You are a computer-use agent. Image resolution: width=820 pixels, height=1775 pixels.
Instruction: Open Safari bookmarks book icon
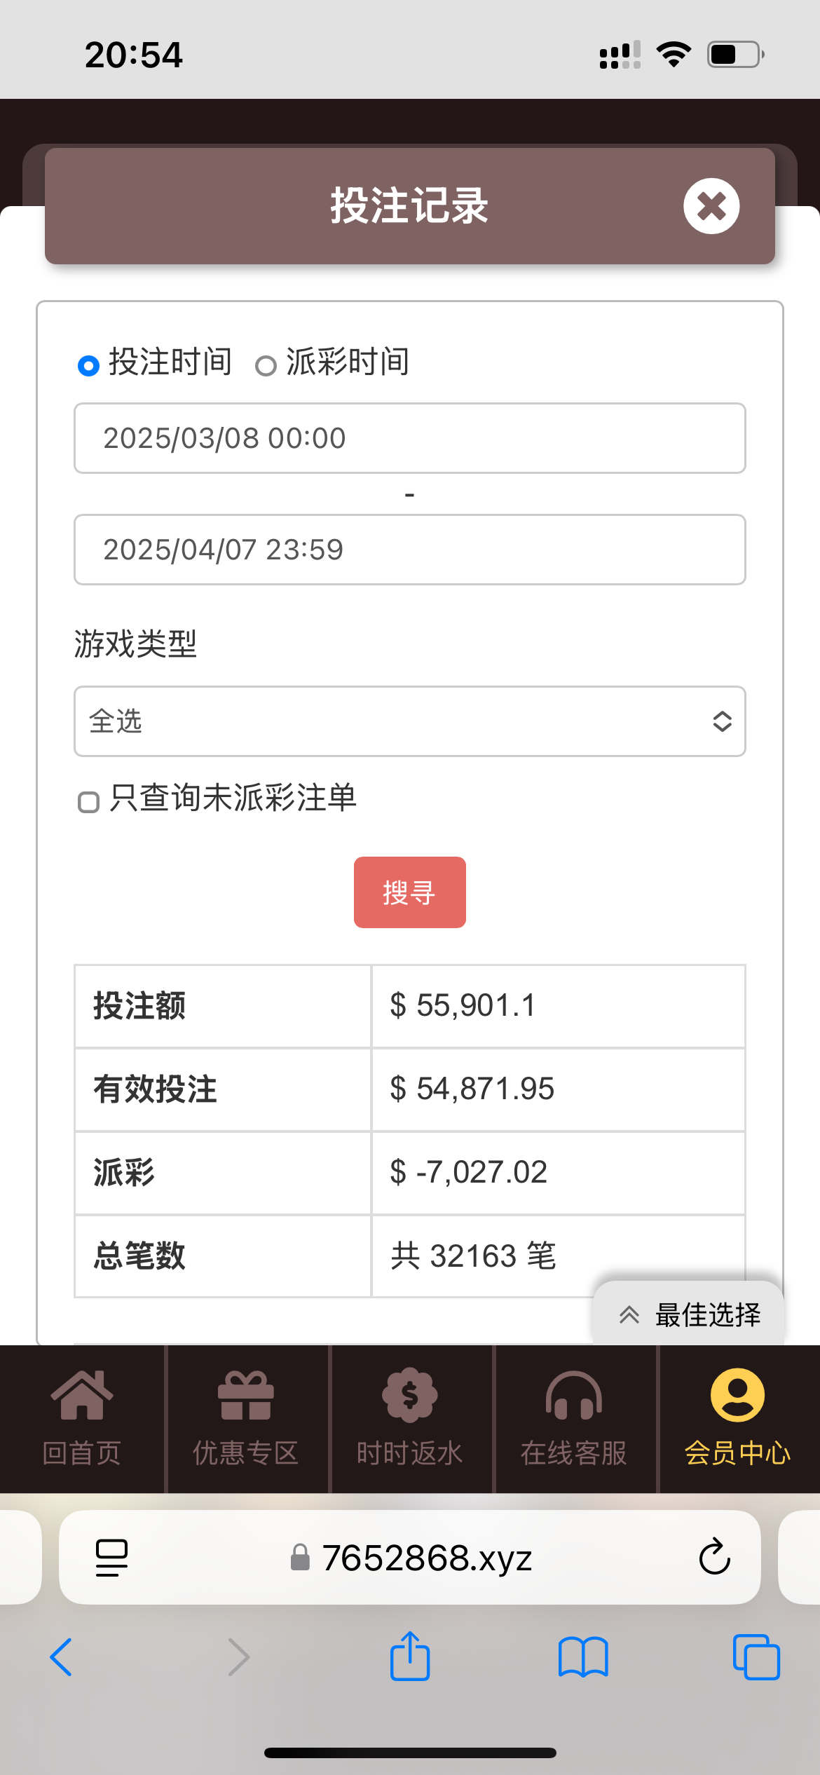pyautogui.click(x=583, y=1657)
